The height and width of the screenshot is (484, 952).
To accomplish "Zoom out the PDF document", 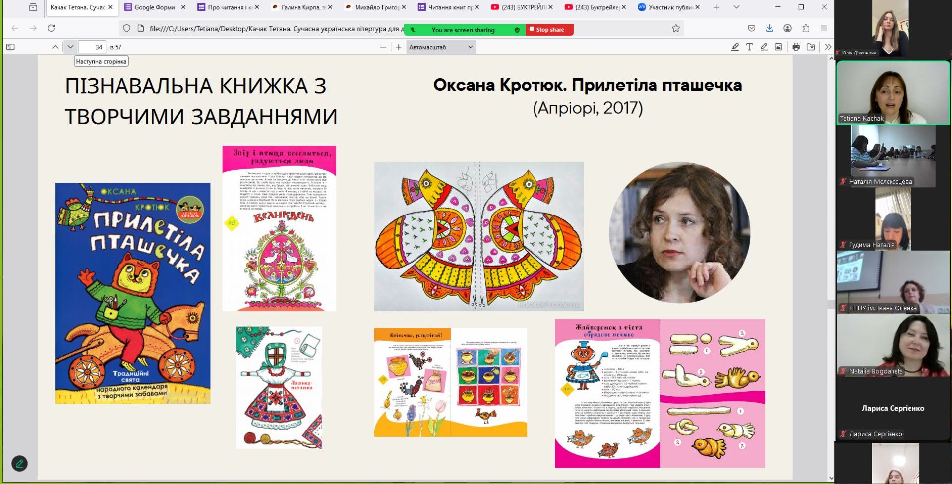I will click(383, 47).
